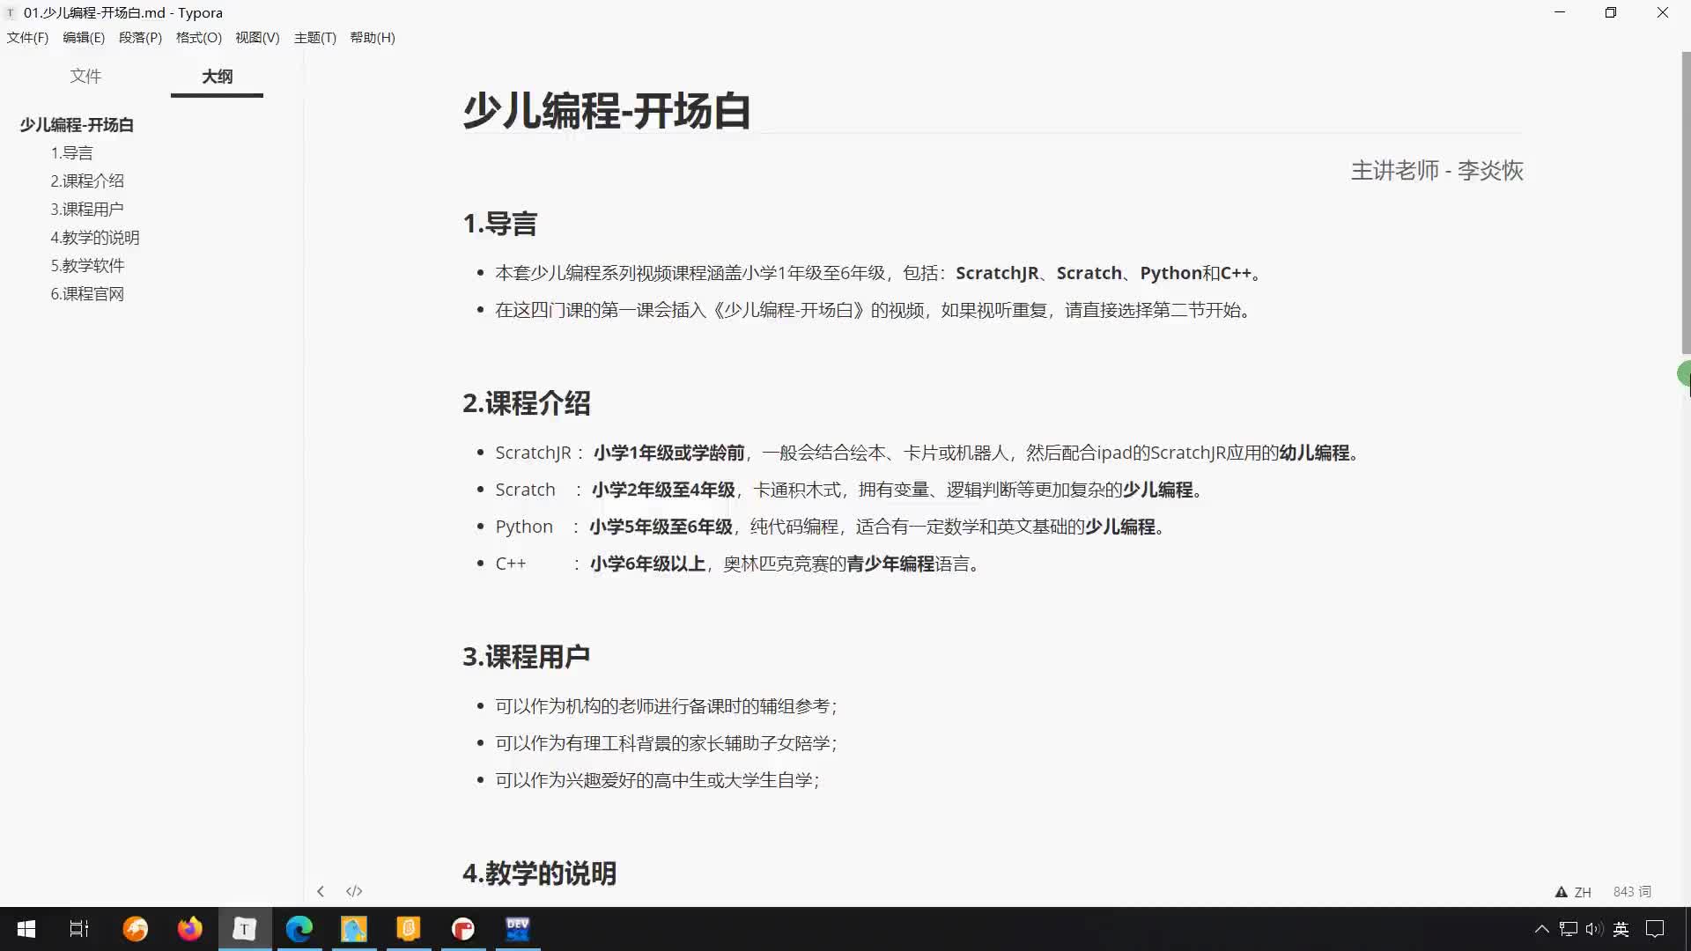The image size is (1691, 951).
Task: Place cursor in document title 少儿编程-开场白
Action: (607, 111)
